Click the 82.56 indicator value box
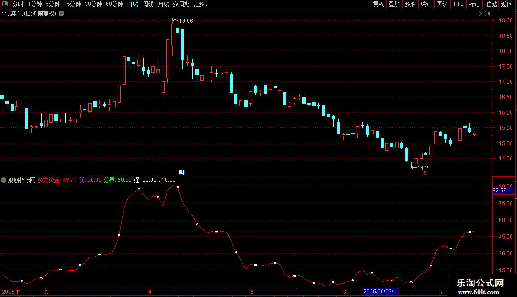Image resolution: width=517 pixels, height=297 pixels. pyautogui.click(x=503, y=191)
